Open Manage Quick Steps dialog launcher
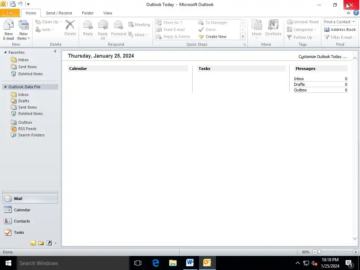 click(245, 45)
